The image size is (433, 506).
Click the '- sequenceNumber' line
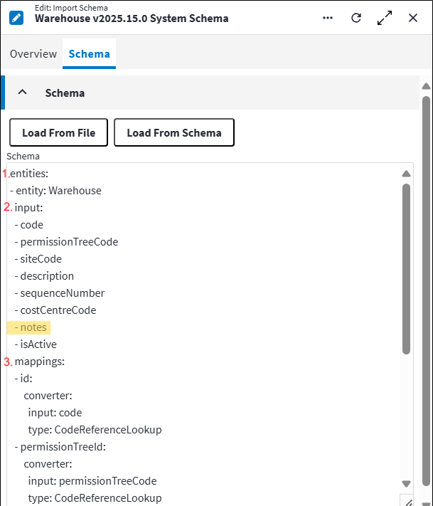(59, 293)
